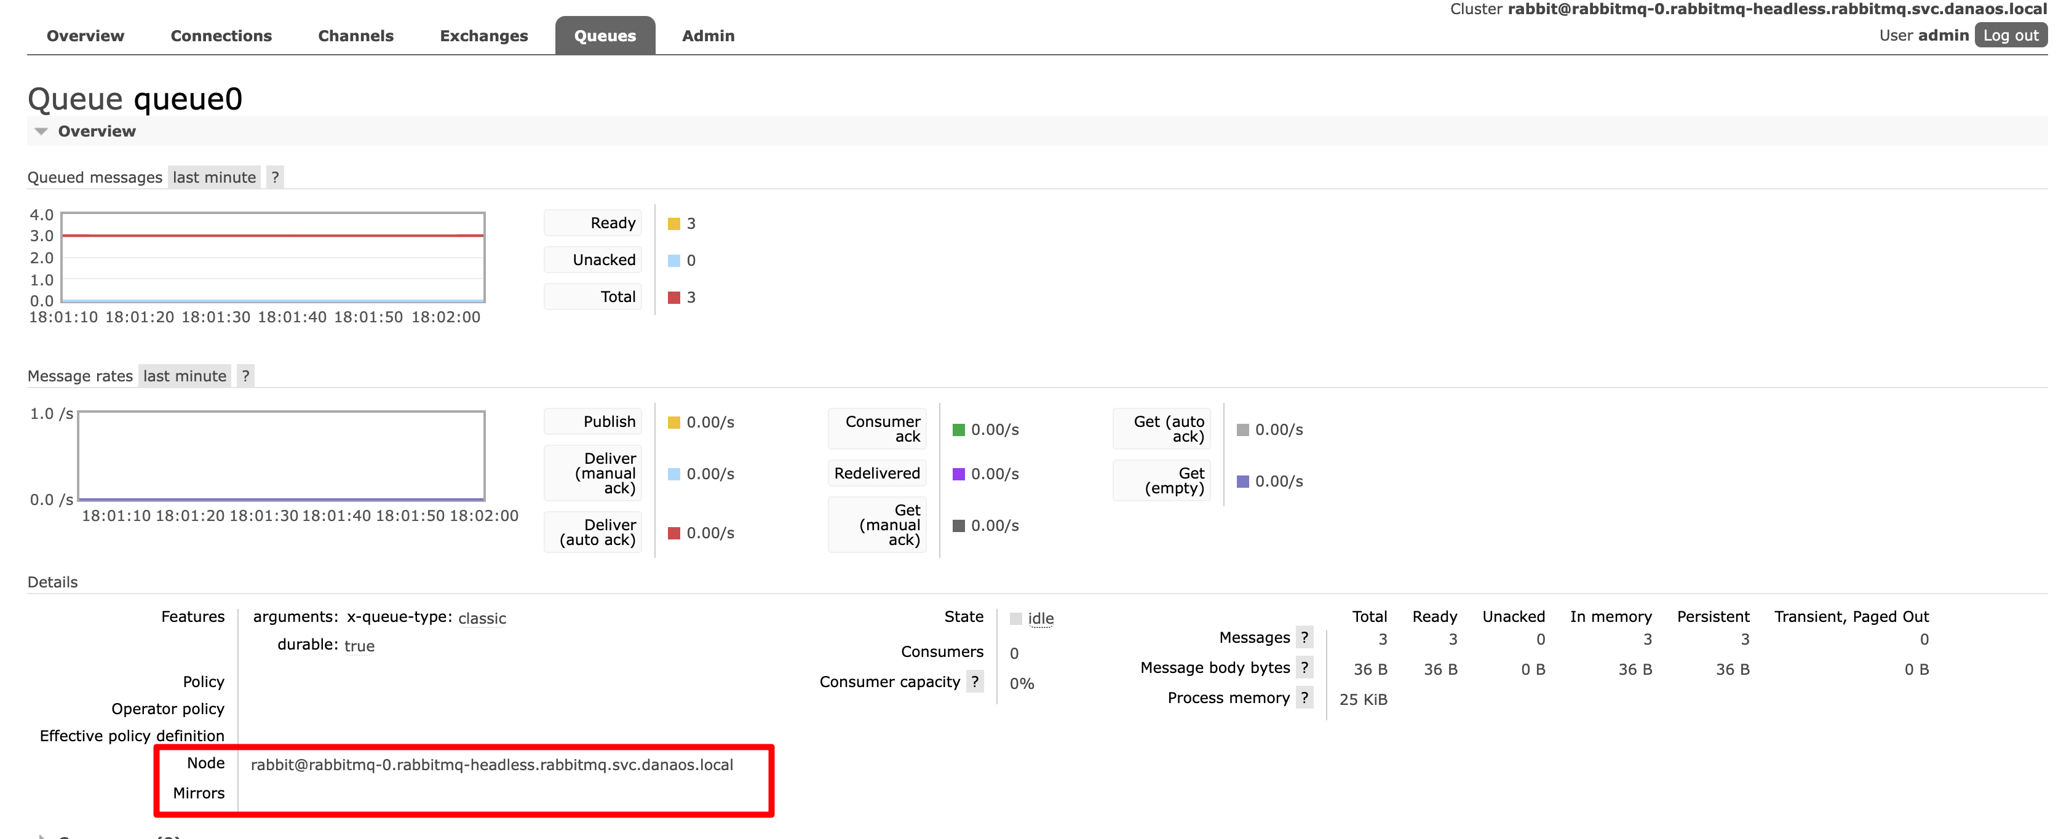Open Queued messages last minute range selector

click(x=213, y=177)
